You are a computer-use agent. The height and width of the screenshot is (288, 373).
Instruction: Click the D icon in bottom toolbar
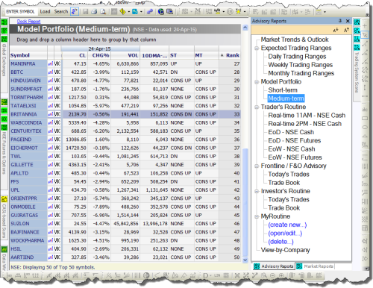tap(206, 275)
